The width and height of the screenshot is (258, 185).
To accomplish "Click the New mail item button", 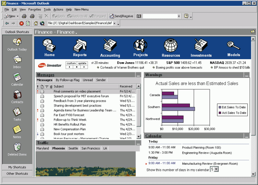I will pos(10,16).
